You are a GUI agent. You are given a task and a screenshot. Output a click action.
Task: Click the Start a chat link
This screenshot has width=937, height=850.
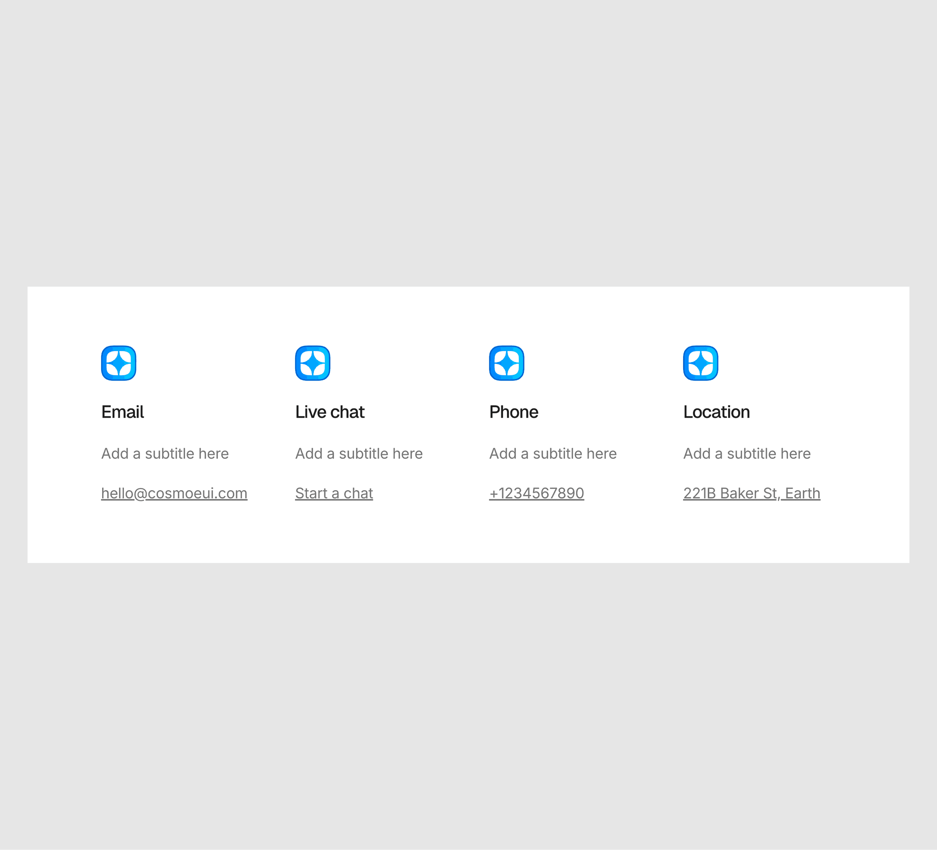click(334, 493)
